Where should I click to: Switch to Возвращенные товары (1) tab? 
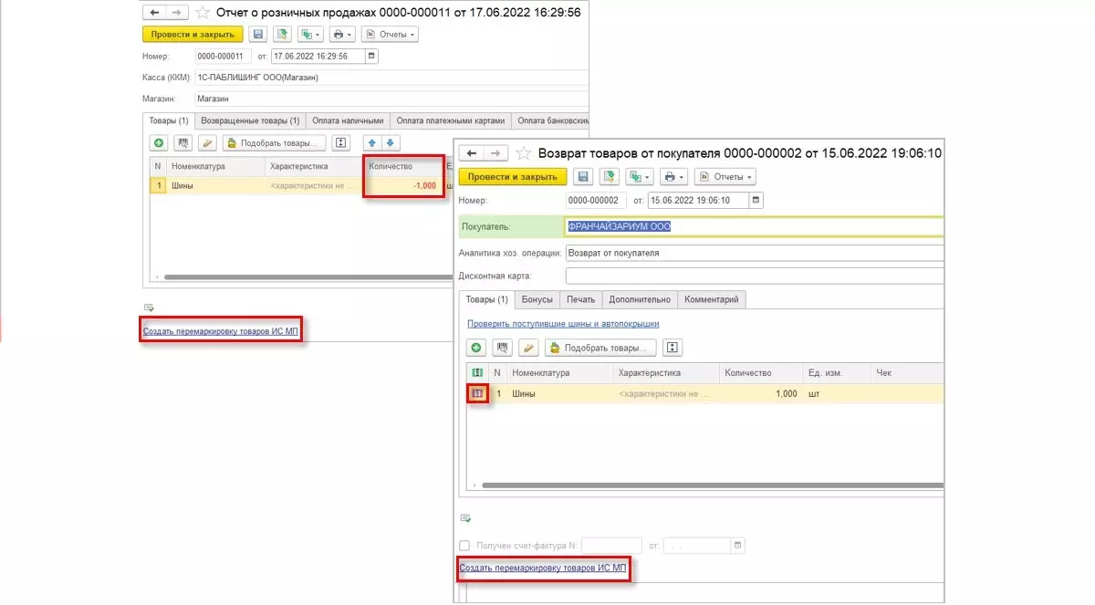pyautogui.click(x=250, y=120)
